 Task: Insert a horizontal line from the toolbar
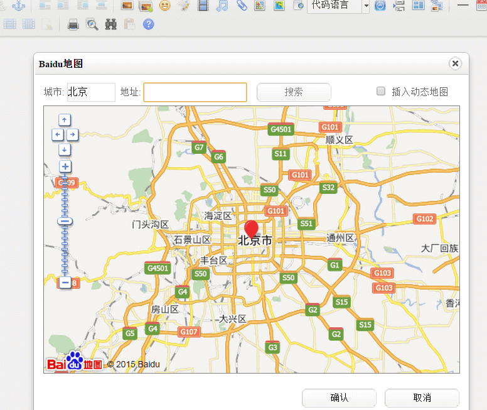pos(463,5)
